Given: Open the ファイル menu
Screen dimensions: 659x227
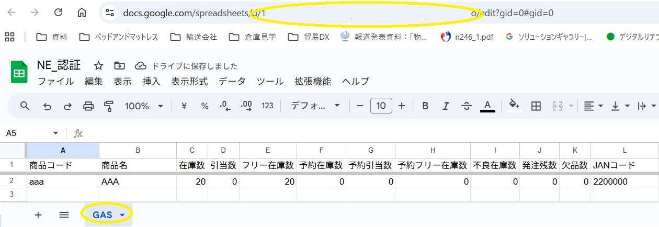Looking at the screenshot, I should pos(56,82).
